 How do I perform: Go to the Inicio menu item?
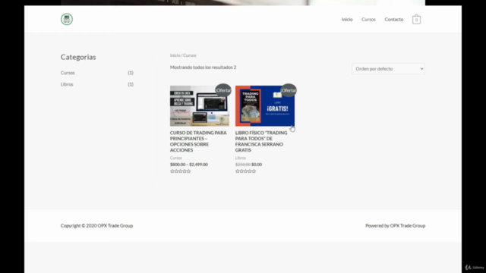coord(347,20)
